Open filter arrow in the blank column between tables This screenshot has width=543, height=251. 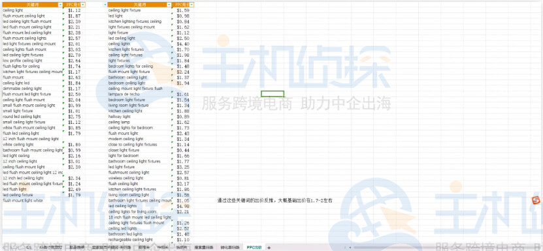pyautogui.click(x=105, y=5)
